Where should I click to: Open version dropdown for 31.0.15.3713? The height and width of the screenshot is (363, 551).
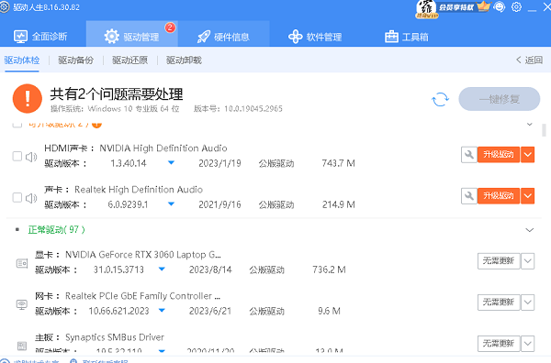tap(162, 269)
